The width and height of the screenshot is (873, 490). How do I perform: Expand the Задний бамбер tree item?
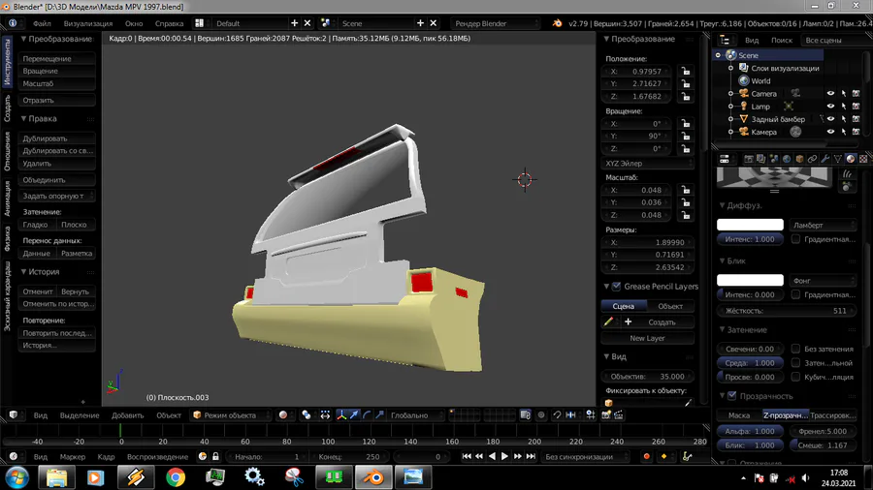pyautogui.click(x=731, y=119)
